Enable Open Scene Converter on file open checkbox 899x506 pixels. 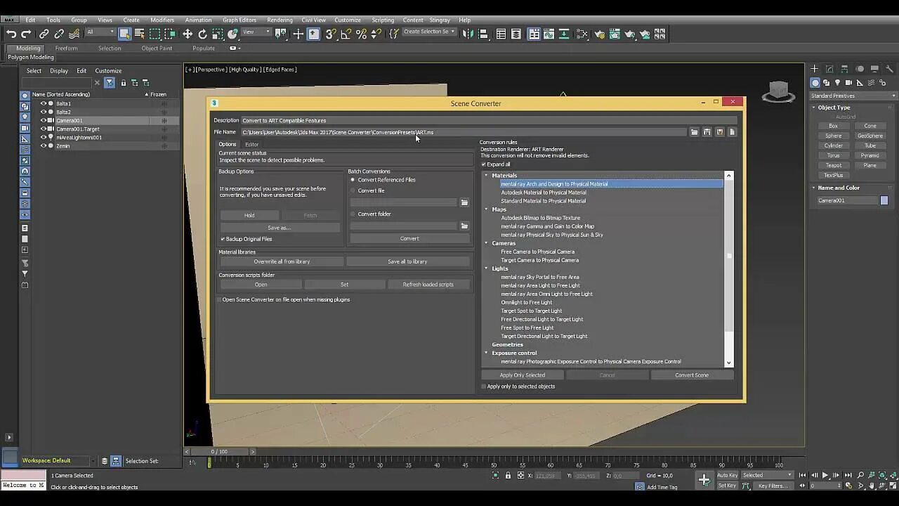pos(218,299)
